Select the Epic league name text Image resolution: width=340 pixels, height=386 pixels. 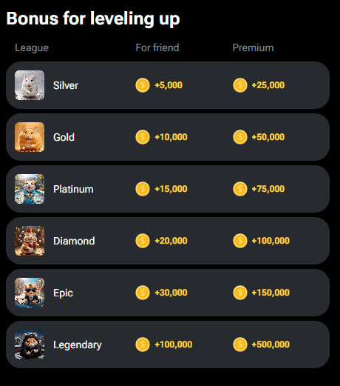coord(63,293)
